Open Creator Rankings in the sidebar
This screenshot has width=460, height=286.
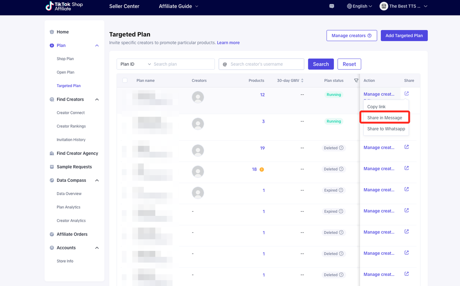click(x=71, y=126)
